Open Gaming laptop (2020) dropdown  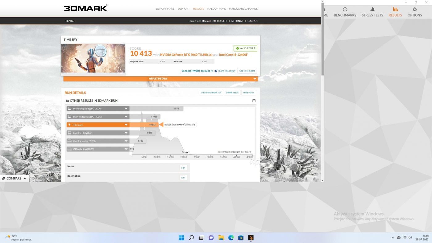click(x=98, y=141)
